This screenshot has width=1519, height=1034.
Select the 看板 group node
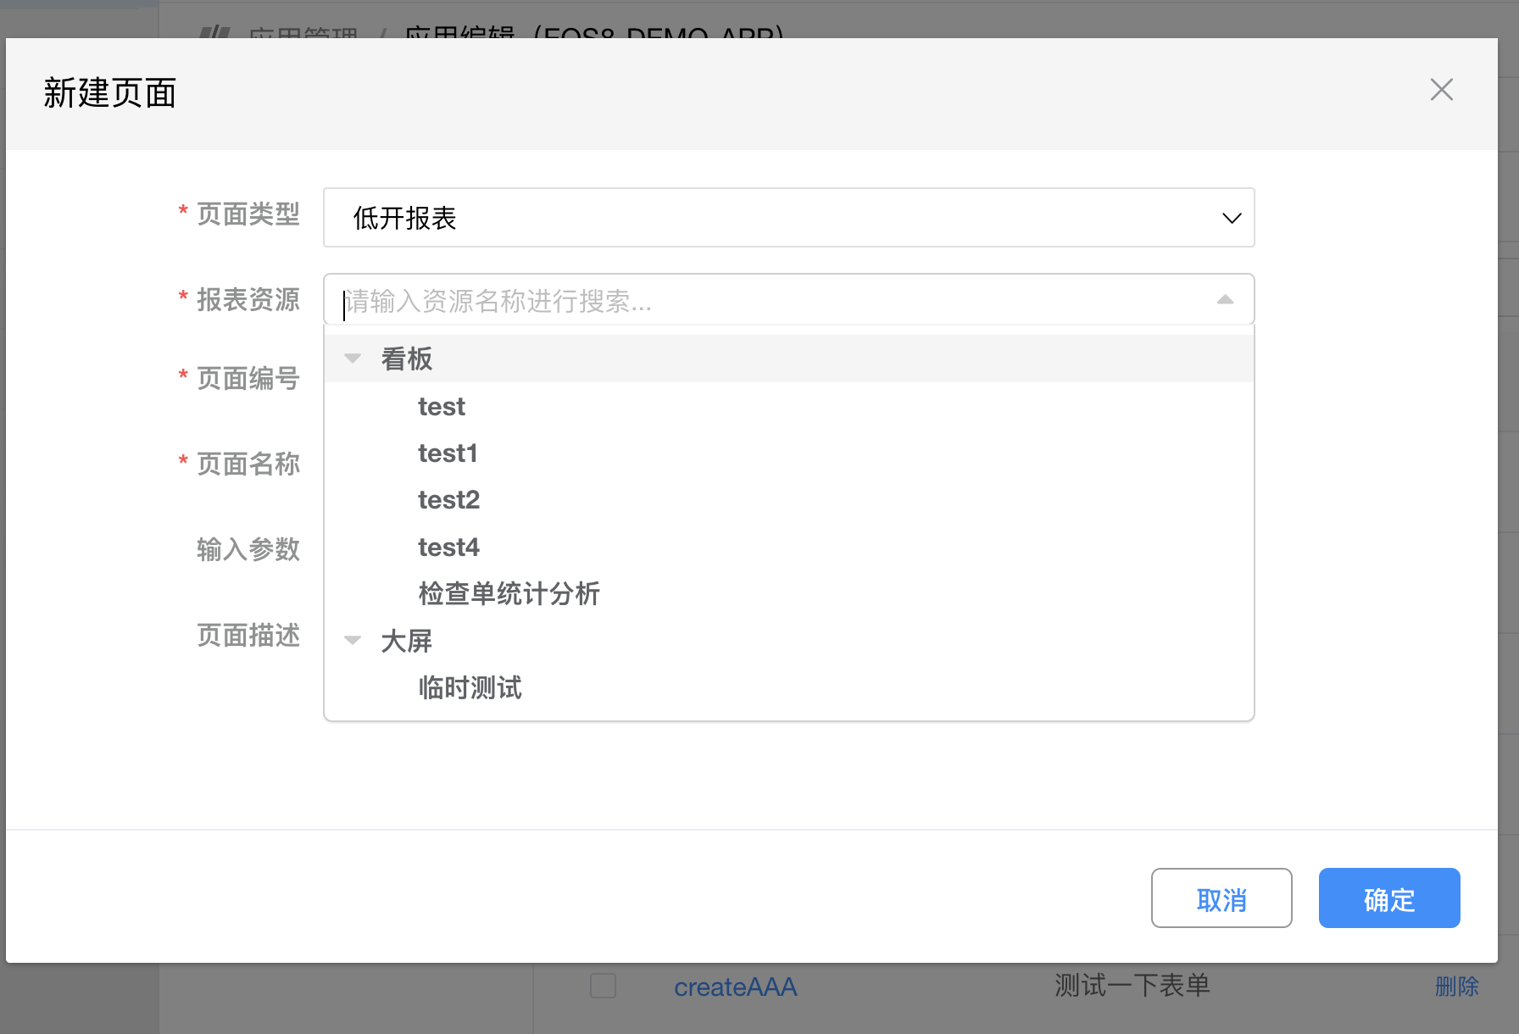click(x=407, y=359)
